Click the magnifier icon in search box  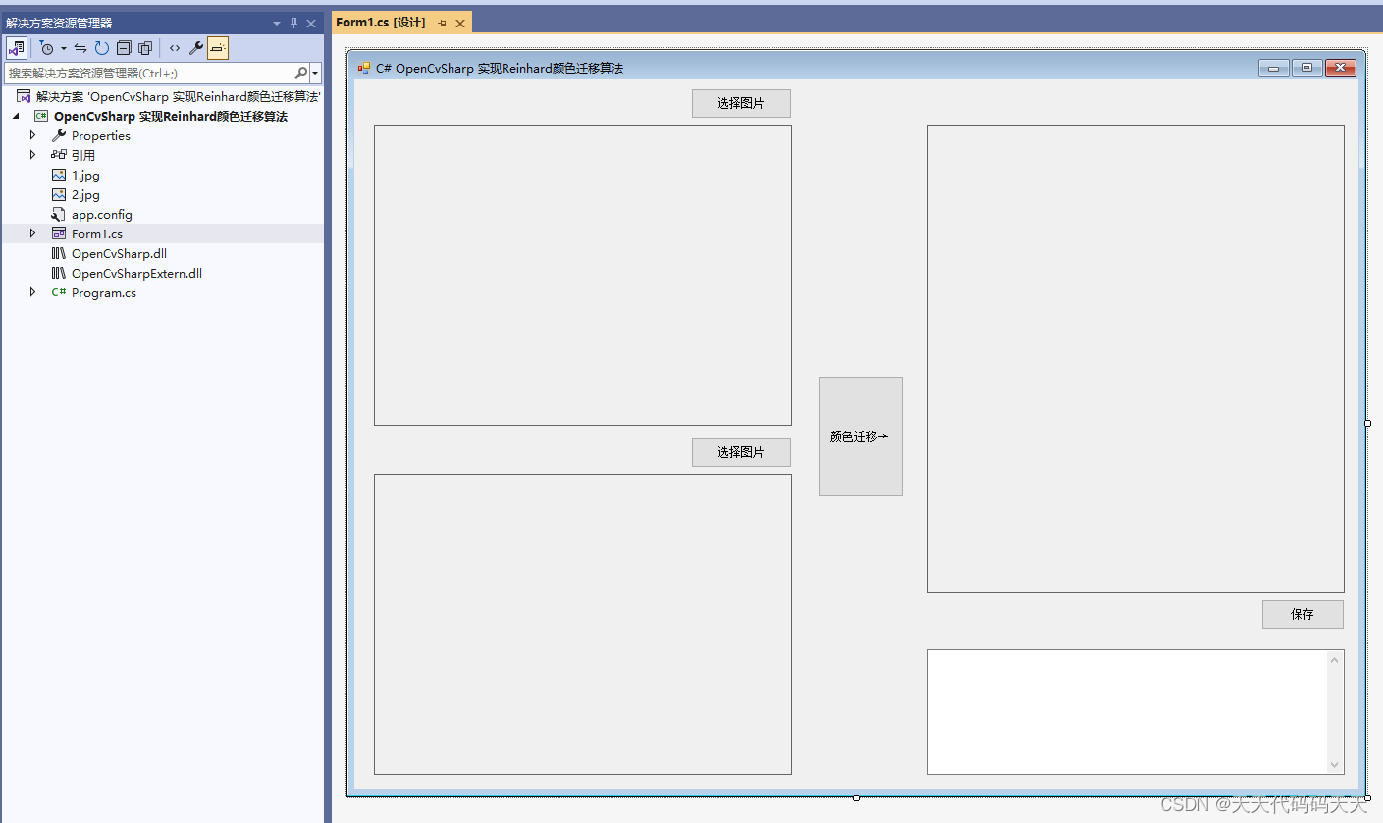click(x=300, y=73)
